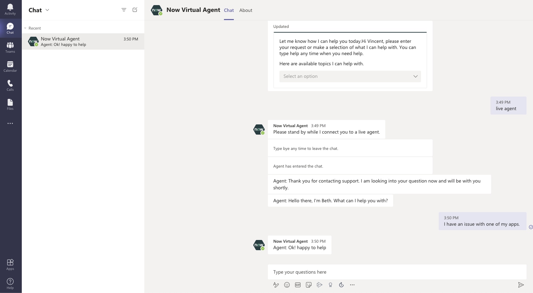
Task: Open the emoji picker
Action: (287, 285)
